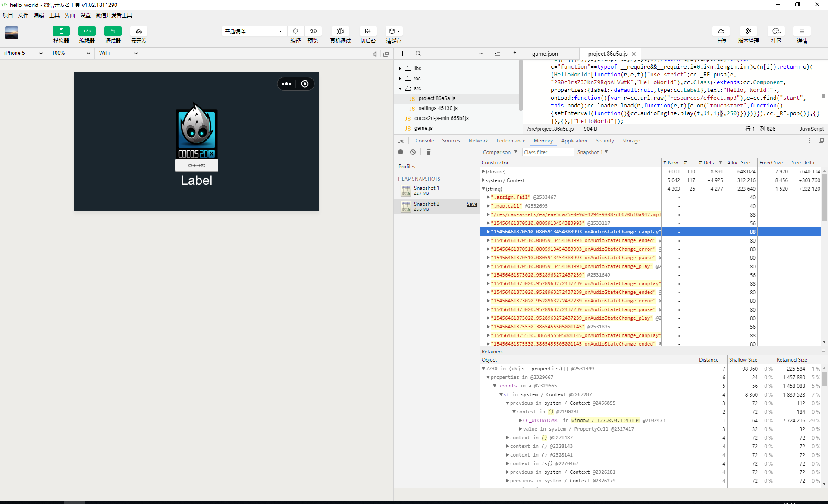The width and height of the screenshot is (828, 504).
Task: Open the 工具 menu
Action: pos(54,15)
